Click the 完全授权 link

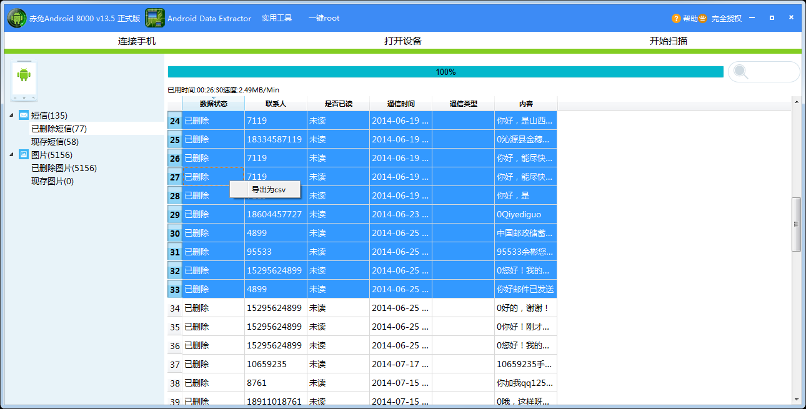click(x=726, y=19)
